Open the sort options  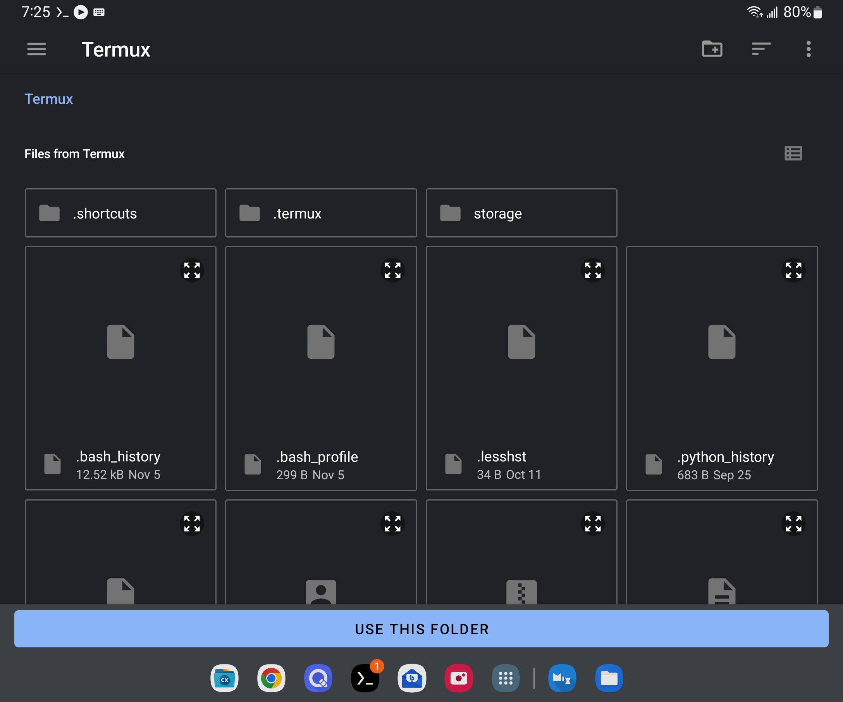pyautogui.click(x=761, y=49)
